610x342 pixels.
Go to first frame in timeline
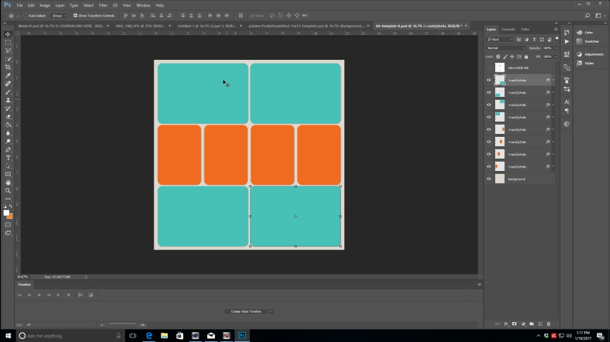(x=19, y=295)
